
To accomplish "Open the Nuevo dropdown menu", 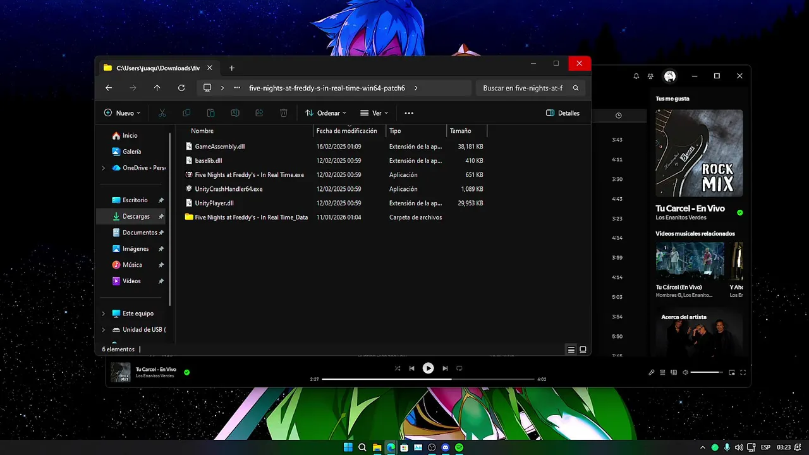I will pyautogui.click(x=122, y=113).
